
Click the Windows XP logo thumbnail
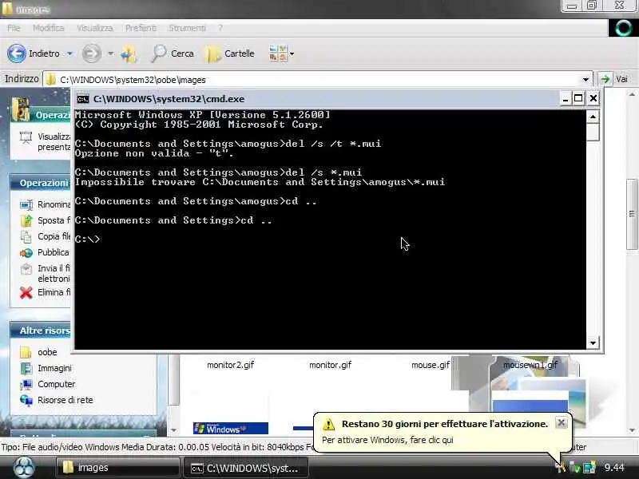230,429
